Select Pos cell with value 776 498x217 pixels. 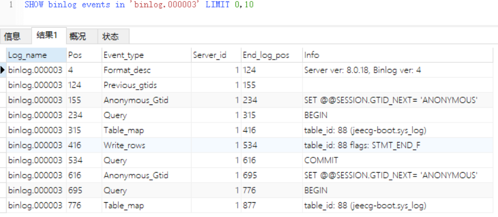[x=84, y=205]
